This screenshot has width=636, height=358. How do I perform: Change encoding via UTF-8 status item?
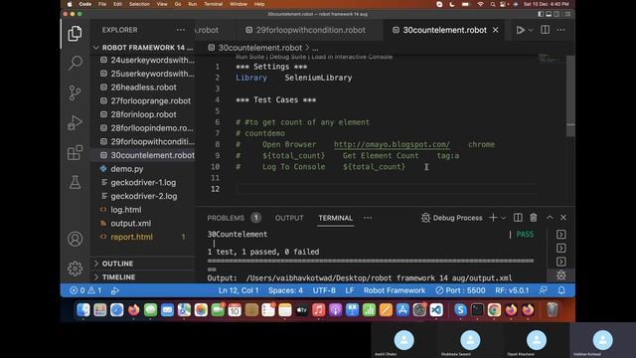point(324,290)
